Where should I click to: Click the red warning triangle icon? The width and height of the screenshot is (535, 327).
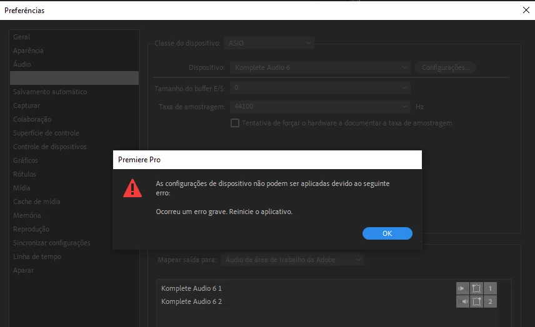pyautogui.click(x=132, y=188)
